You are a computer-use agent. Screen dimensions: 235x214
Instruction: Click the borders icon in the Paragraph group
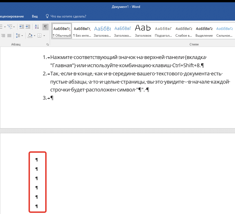tap(40, 36)
